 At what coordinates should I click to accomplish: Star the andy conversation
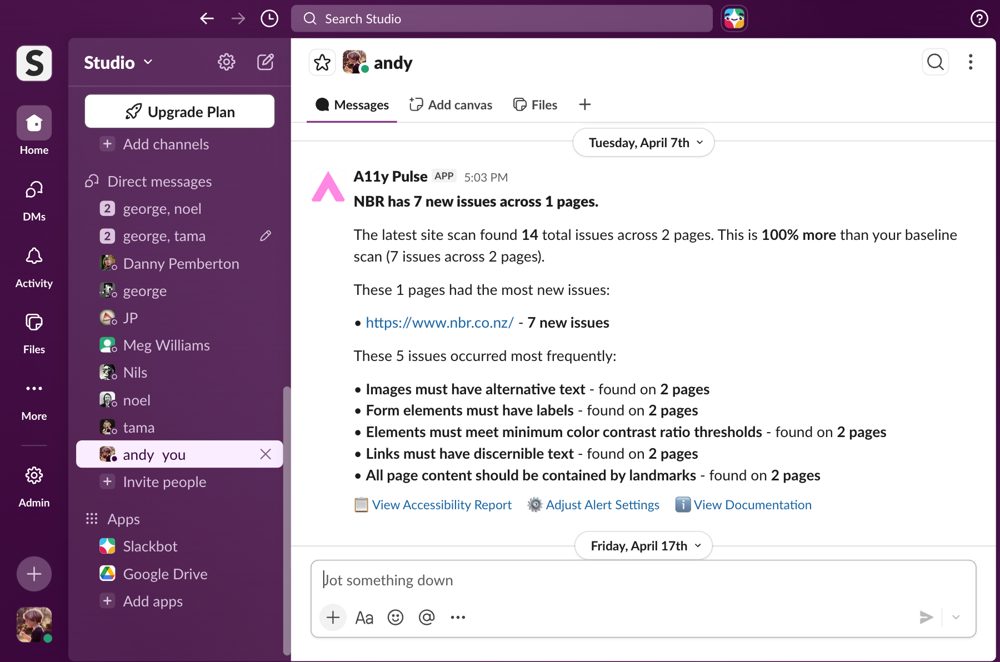point(322,62)
